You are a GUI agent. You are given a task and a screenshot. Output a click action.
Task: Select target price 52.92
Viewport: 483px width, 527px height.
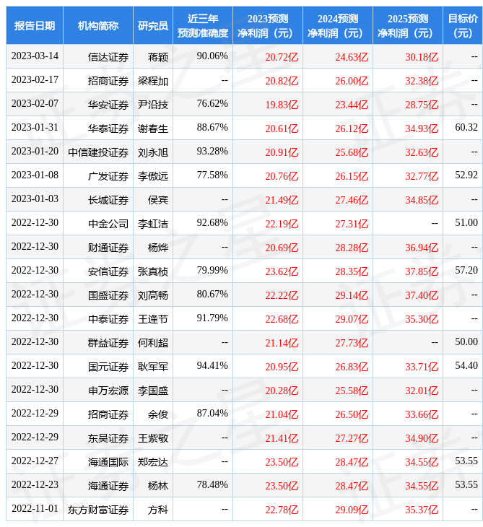click(466, 175)
